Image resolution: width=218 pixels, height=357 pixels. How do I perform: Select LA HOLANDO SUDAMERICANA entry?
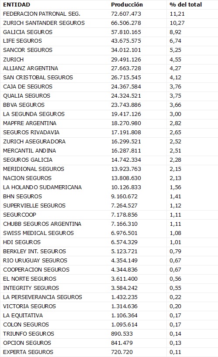pyautogui.click(x=42, y=187)
